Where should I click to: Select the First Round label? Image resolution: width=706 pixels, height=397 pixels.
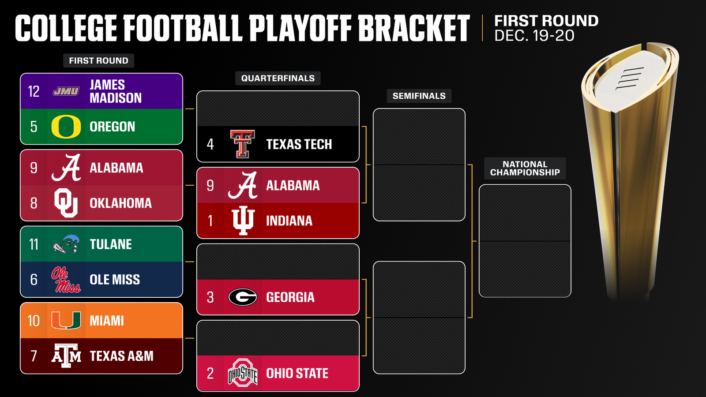[98, 61]
